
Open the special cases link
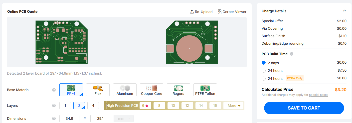(319, 95)
